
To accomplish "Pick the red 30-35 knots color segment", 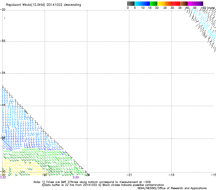I will click(176, 4).
